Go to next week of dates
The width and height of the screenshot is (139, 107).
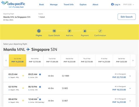pos(133,61)
